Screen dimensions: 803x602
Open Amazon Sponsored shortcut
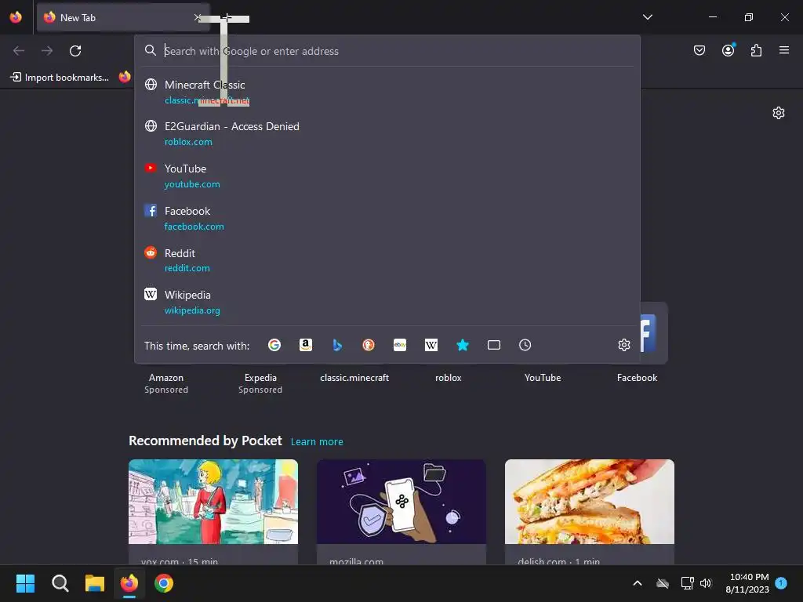(x=166, y=383)
